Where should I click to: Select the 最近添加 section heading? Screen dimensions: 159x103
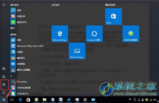coord(14,5)
